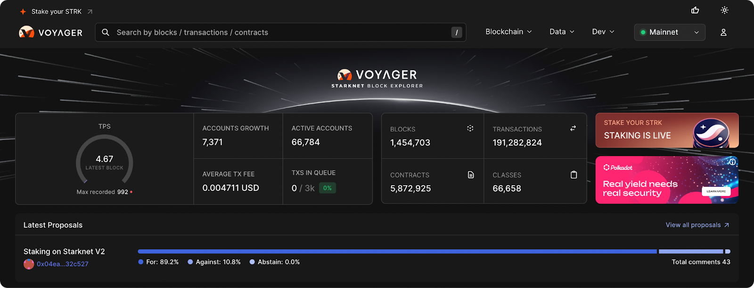The height and width of the screenshot is (288, 754).
Task: Click arrow icon next to View all proposals
Action: tap(727, 225)
